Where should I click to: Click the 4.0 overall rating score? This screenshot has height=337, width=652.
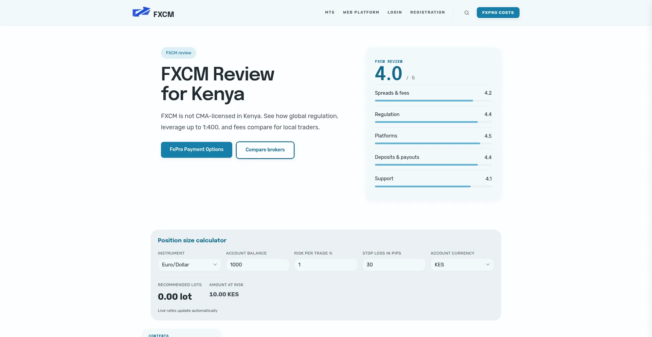pyautogui.click(x=388, y=74)
